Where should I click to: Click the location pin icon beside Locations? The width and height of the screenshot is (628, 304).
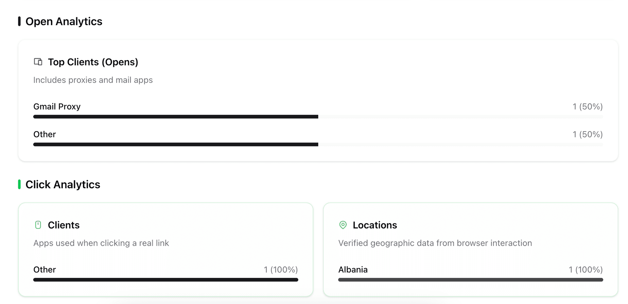343,225
